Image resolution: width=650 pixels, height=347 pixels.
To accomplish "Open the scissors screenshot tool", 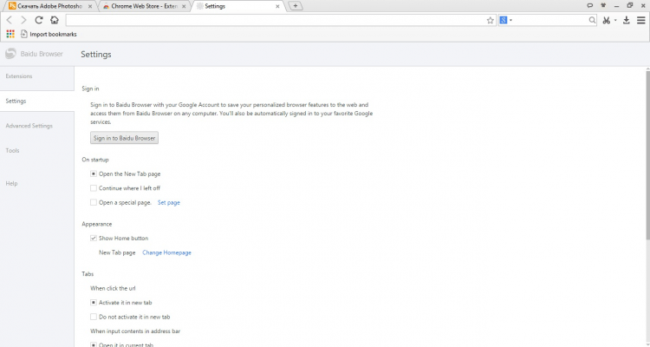I will [607, 20].
